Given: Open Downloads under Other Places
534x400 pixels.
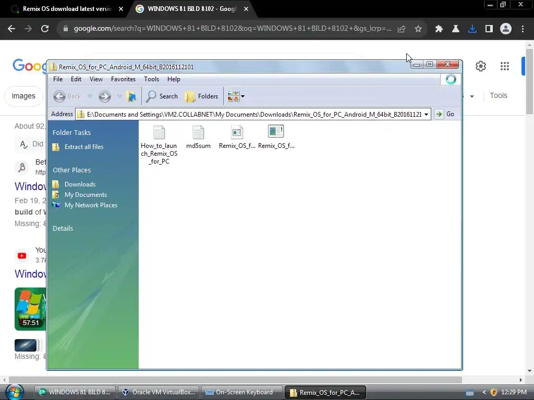Looking at the screenshot, I should [80, 184].
